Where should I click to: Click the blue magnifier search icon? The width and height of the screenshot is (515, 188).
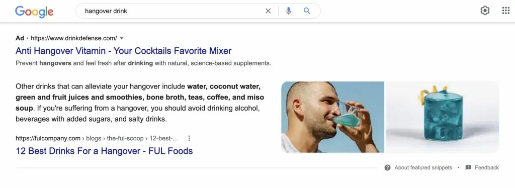point(307,11)
